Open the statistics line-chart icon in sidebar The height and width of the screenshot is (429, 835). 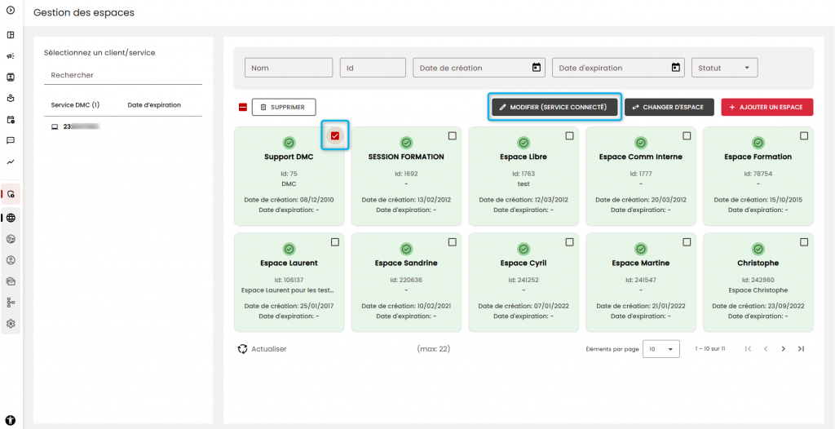pos(10,161)
